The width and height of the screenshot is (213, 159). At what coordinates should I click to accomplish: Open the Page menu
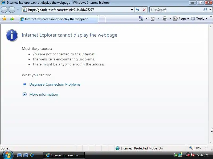[x=181, y=19]
